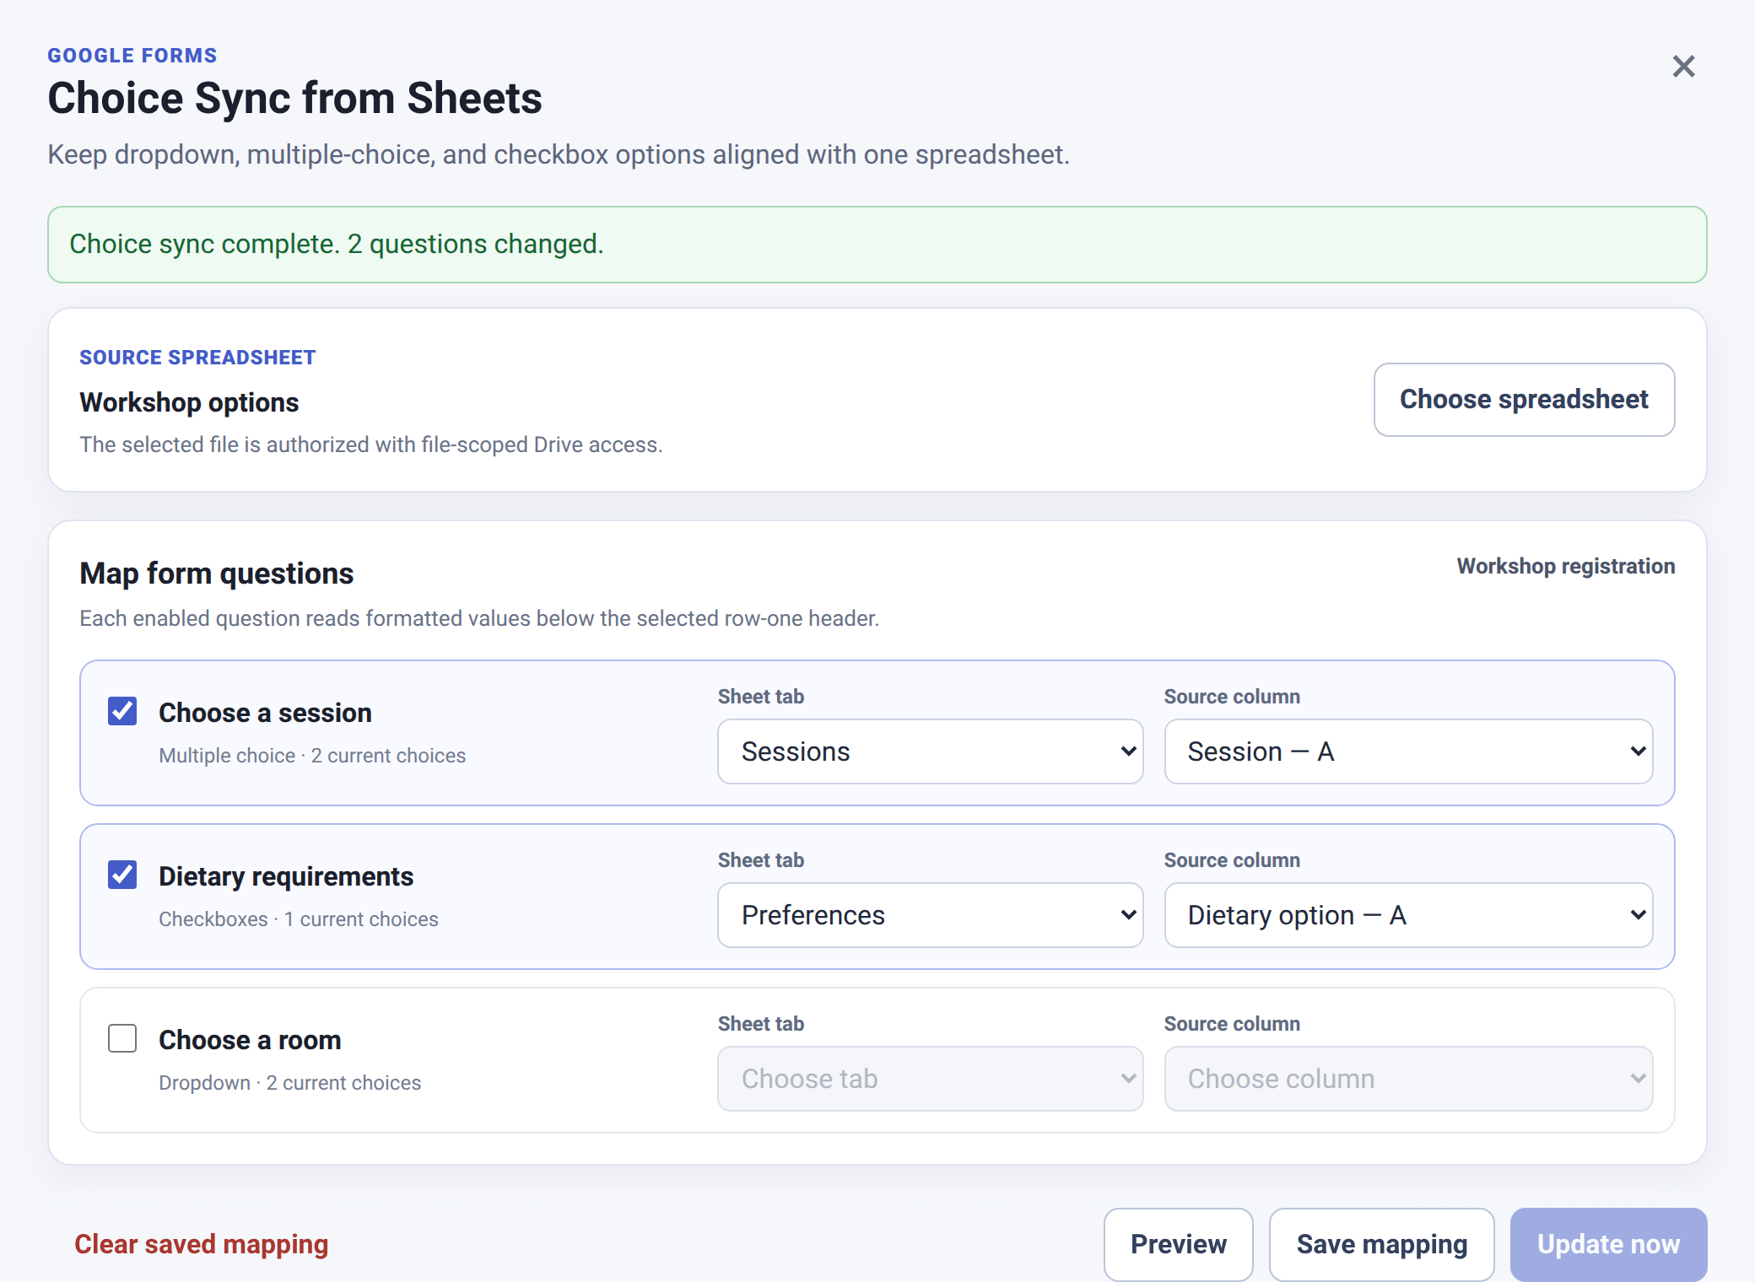Click the Save mapping button

pyautogui.click(x=1382, y=1245)
